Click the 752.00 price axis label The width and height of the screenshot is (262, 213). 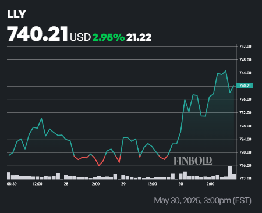click(245, 47)
